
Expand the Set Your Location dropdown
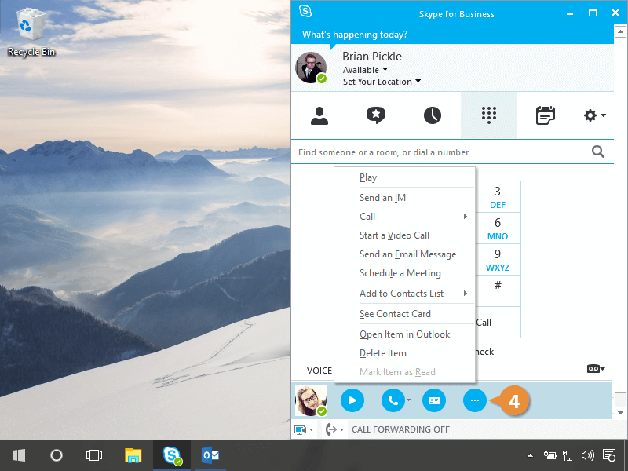point(382,82)
